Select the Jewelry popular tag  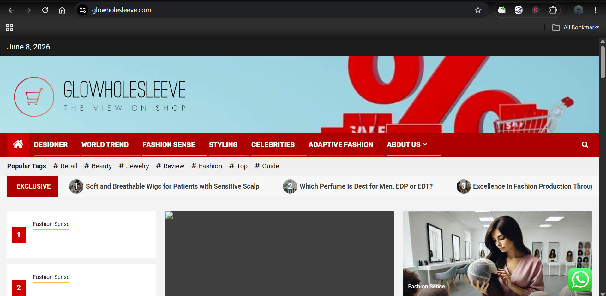[134, 166]
